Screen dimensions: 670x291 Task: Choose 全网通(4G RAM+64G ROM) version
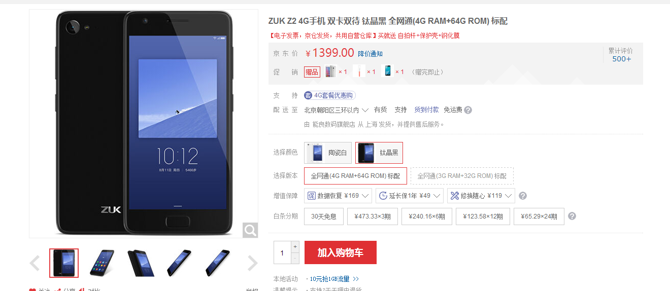pos(355,176)
